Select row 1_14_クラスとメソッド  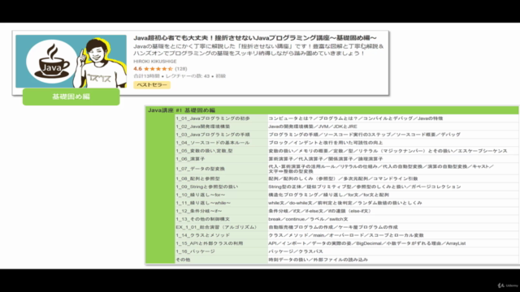click(x=221, y=235)
